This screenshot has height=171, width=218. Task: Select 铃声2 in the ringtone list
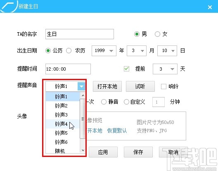pos(63,106)
